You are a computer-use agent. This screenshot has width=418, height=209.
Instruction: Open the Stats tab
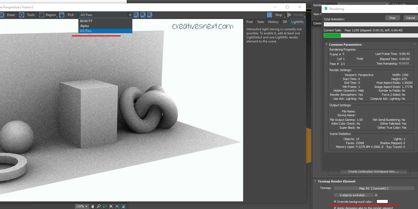261,22
